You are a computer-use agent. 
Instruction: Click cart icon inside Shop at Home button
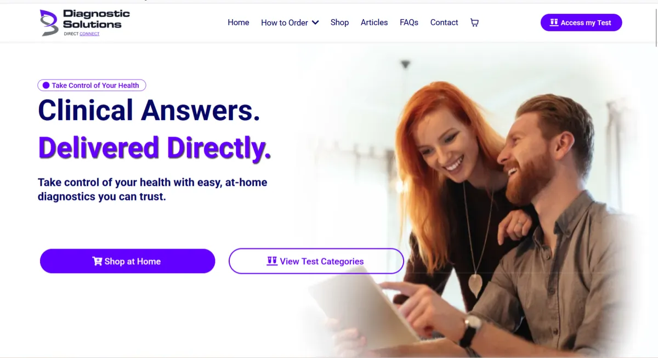98,262
